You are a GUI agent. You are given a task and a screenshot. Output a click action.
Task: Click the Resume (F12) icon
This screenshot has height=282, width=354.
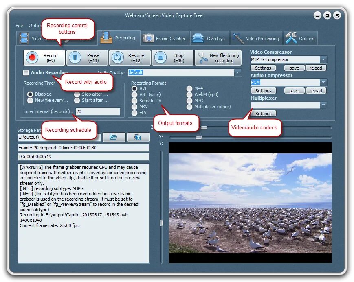pos(118,57)
